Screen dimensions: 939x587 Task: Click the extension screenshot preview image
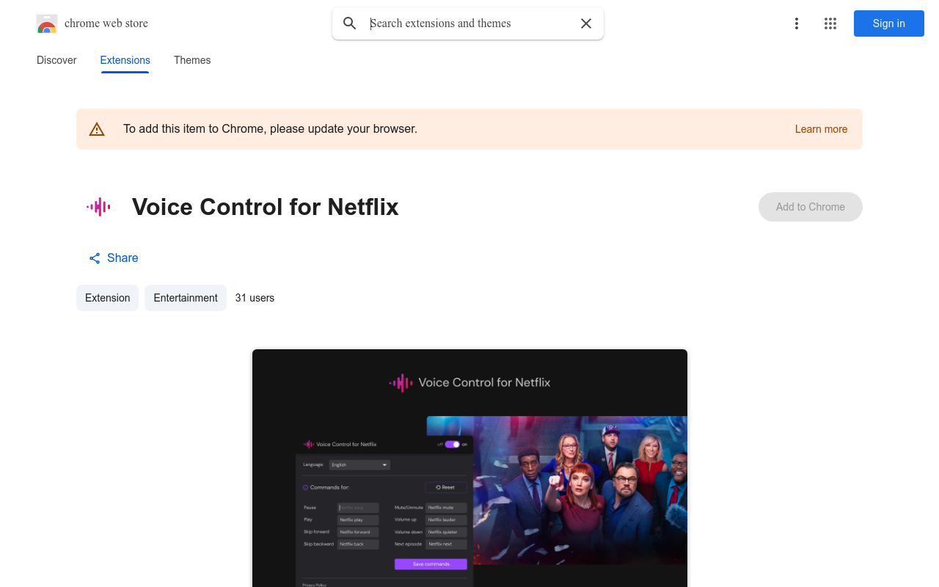pyautogui.click(x=469, y=468)
